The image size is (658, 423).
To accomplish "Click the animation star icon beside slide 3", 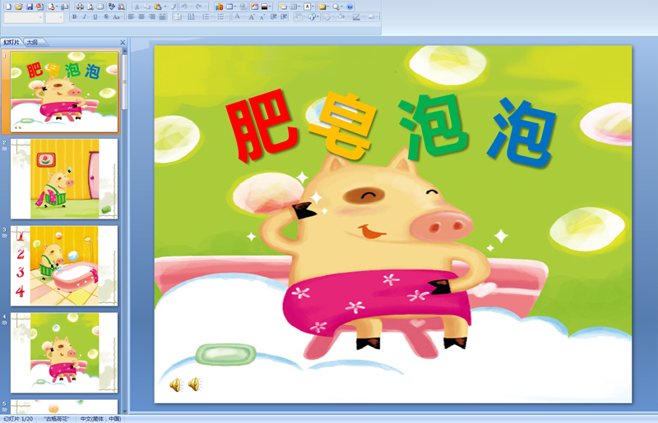I will [x=5, y=236].
